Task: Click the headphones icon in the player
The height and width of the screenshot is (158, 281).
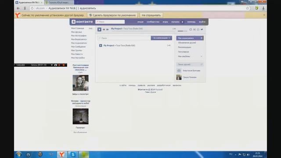Action: click(198, 29)
